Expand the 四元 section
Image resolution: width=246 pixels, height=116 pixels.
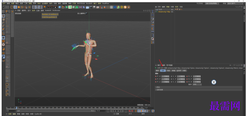[199, 87]
